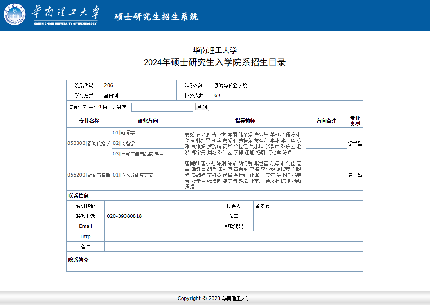430x305 pixels.
Task: Click the 备注 label cell
Action: pyautogui.click(x=85, y=247)
